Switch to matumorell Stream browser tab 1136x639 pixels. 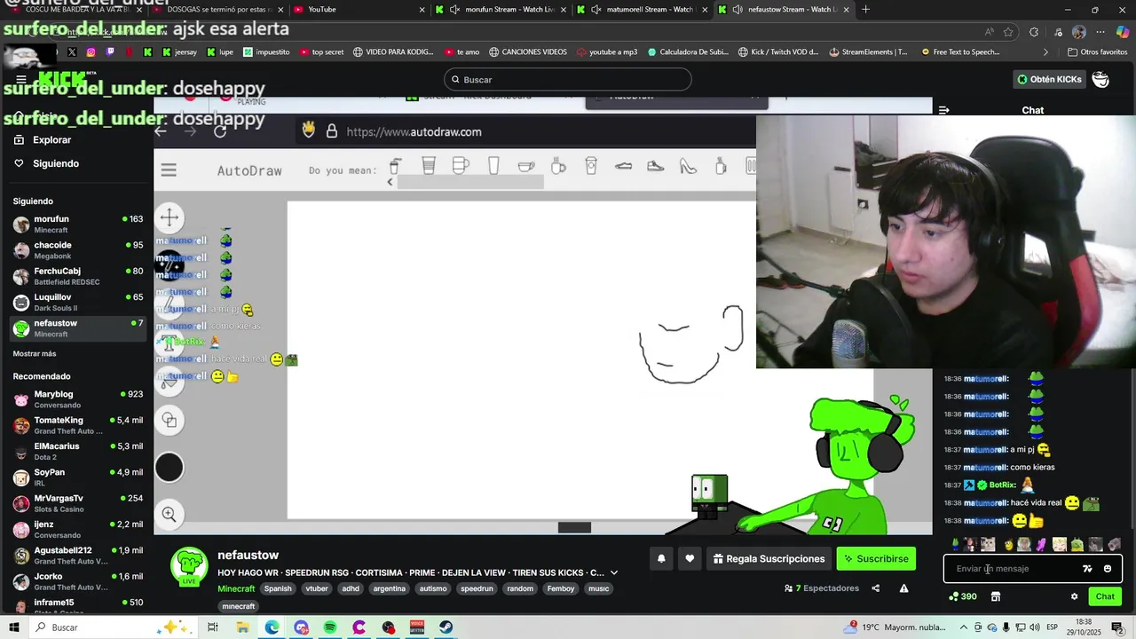click(642, 10)
